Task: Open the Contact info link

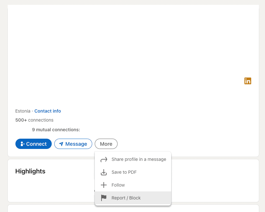Action: click(48, 111)
